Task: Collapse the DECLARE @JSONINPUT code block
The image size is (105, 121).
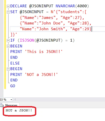Action: click(x=8, y=6)
